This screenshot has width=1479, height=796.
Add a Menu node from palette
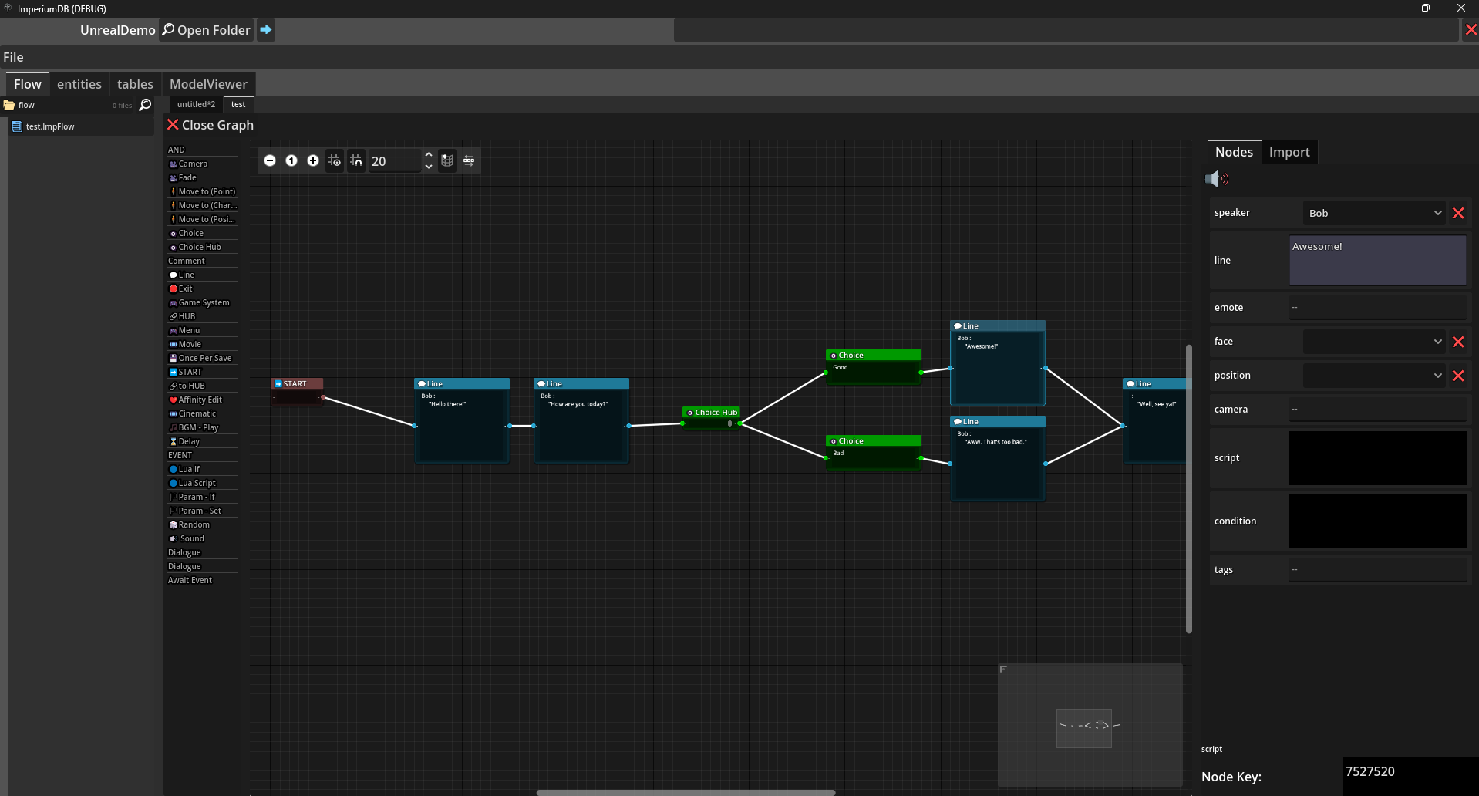202,330
